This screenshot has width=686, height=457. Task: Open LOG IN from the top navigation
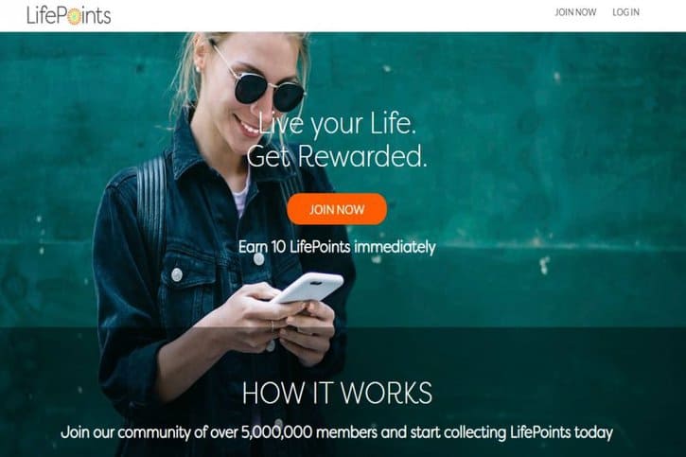coord(625,12)
